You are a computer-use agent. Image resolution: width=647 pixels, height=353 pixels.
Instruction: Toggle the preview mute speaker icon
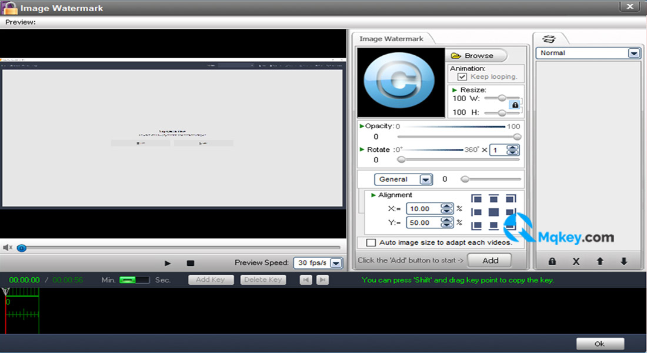[x=8, y=248]
